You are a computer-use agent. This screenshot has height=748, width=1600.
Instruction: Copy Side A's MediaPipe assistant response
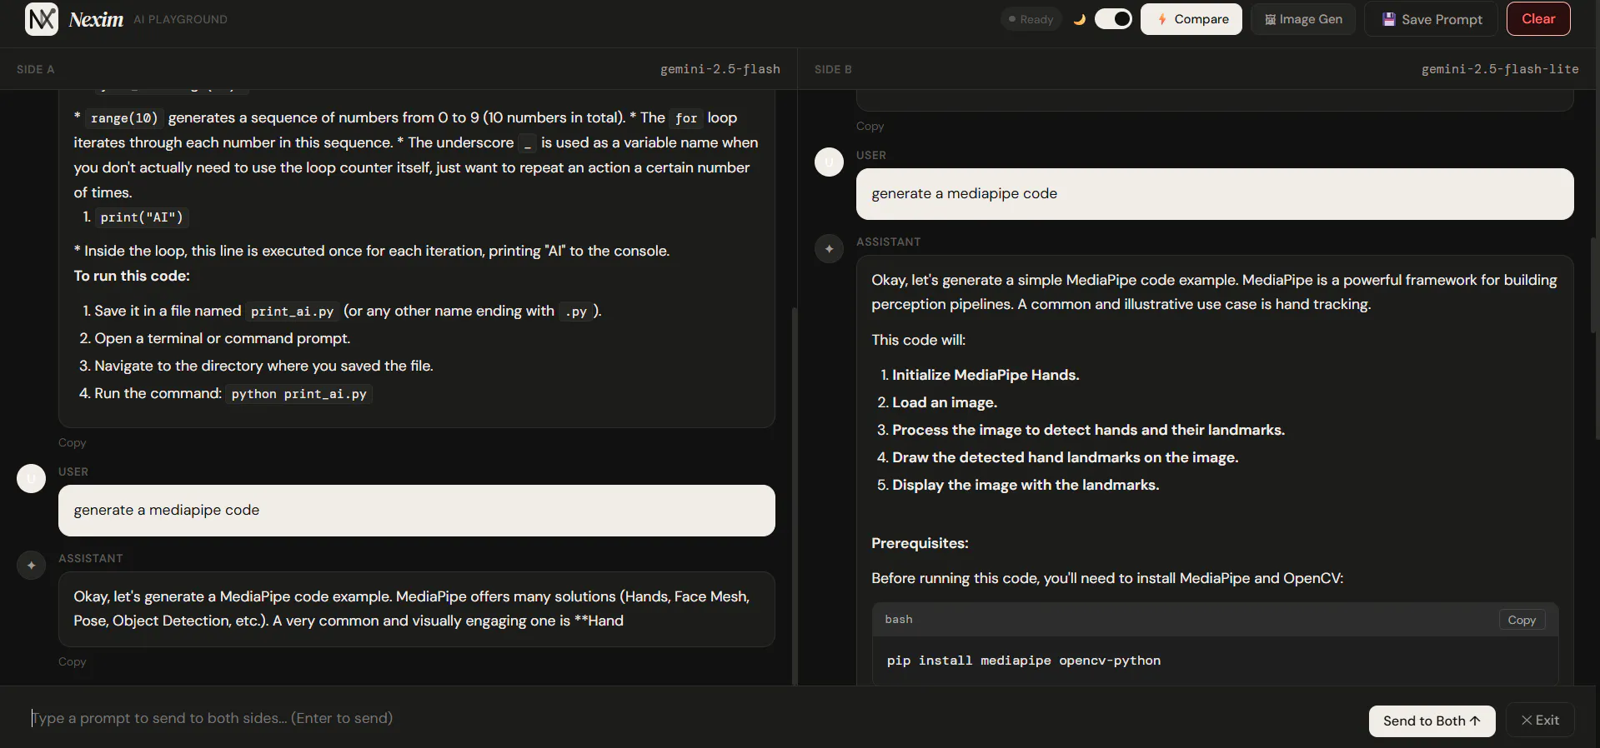pos(73,661)
